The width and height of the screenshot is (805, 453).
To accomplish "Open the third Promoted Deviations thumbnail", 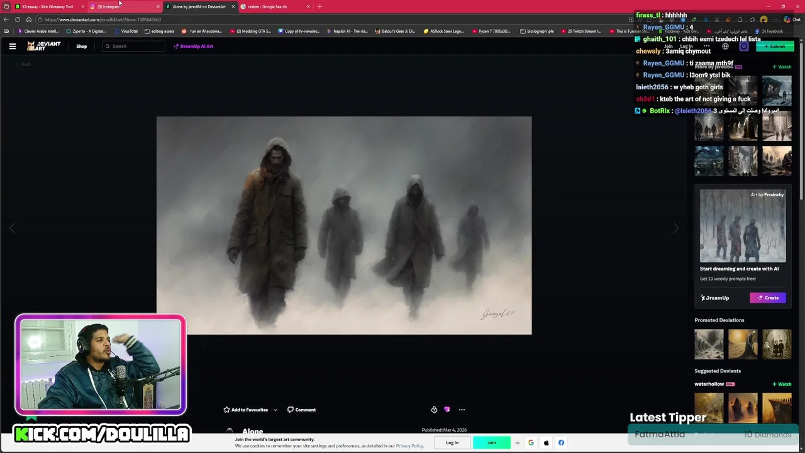I will point(777,344).
